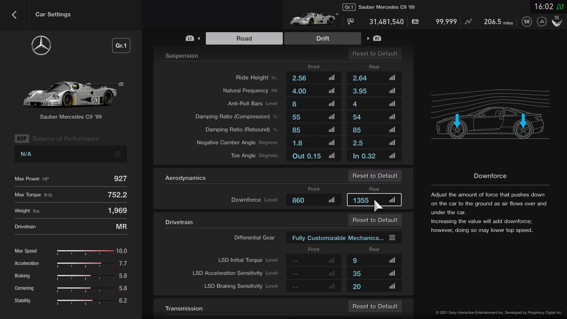This screenshot has height=319, width=567.
Task: Click the BOP label icon
Action: tap(22, 139)
